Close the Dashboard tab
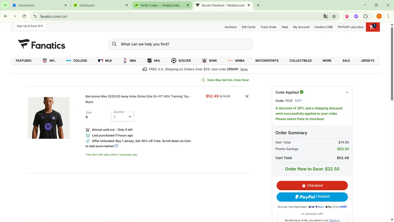The height and width of the screenshot is (222, 394). 127,5
